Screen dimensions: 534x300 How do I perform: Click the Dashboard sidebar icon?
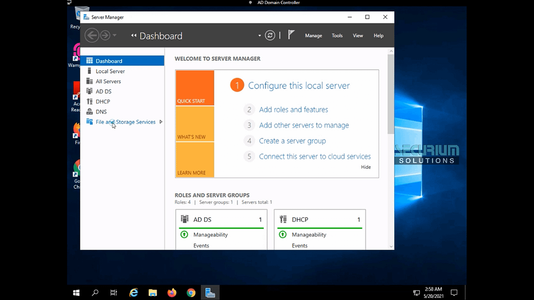(x=89, y=60)
